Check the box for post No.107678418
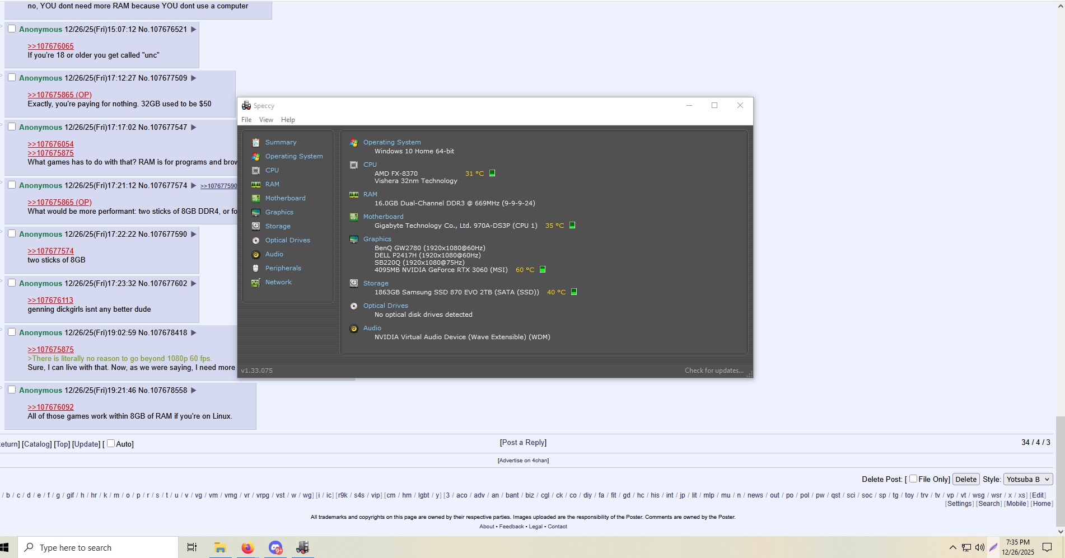This screenshot has height=558, width=1065. coord(12,332)
